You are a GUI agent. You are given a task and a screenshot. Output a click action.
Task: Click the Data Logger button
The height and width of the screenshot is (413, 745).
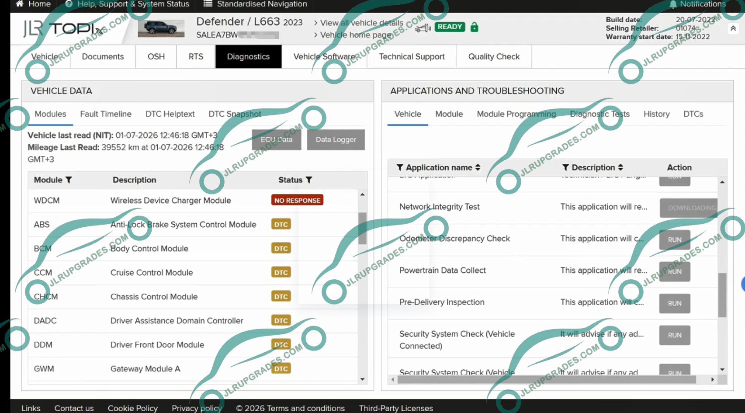[336, 139]
